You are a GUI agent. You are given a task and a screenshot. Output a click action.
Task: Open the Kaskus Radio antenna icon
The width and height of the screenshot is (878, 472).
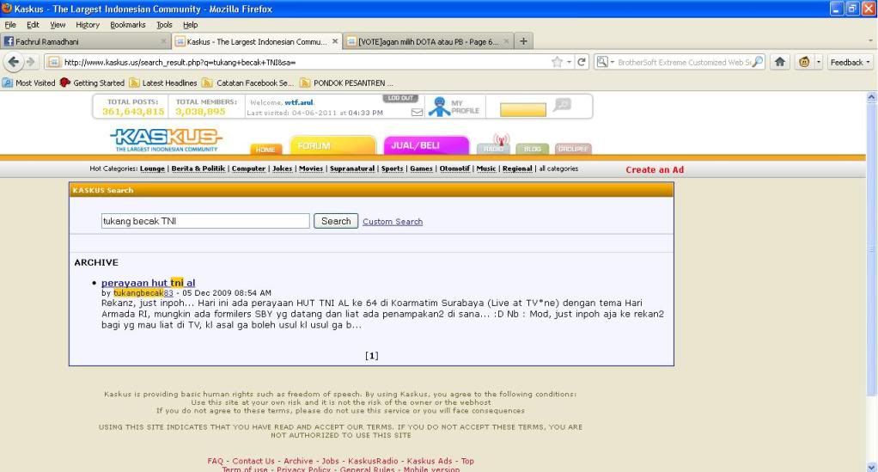(x=501, y=139)
